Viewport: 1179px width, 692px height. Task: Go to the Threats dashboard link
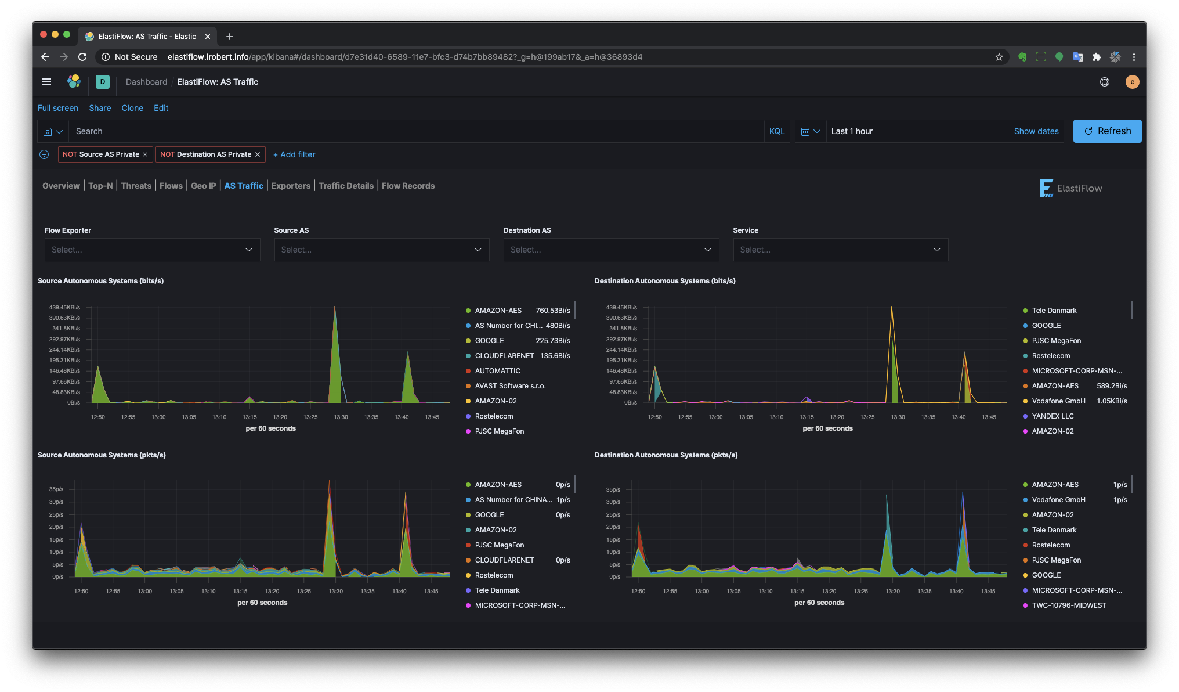click(x=136, y=186)
